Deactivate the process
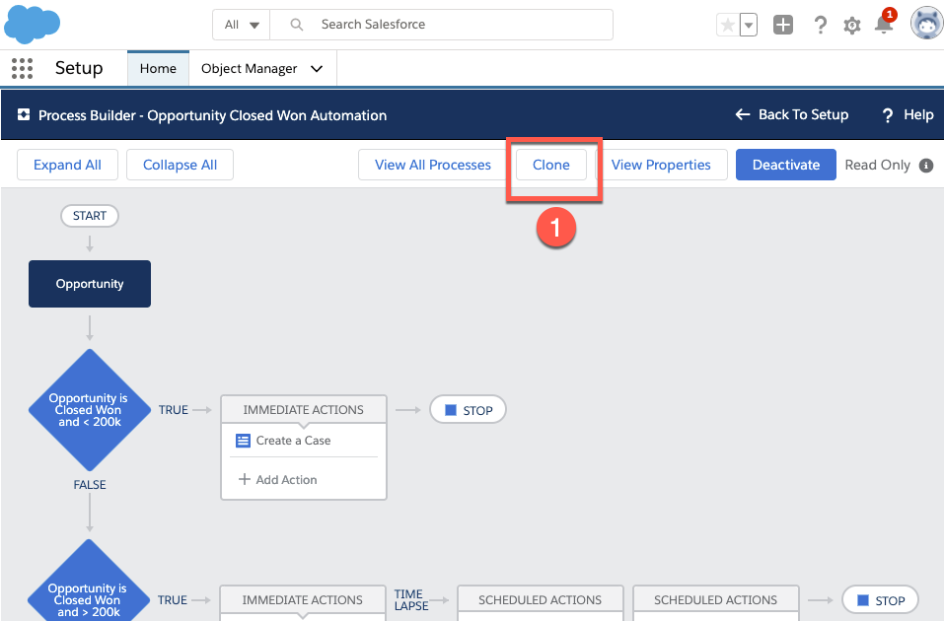 point(785,165)
